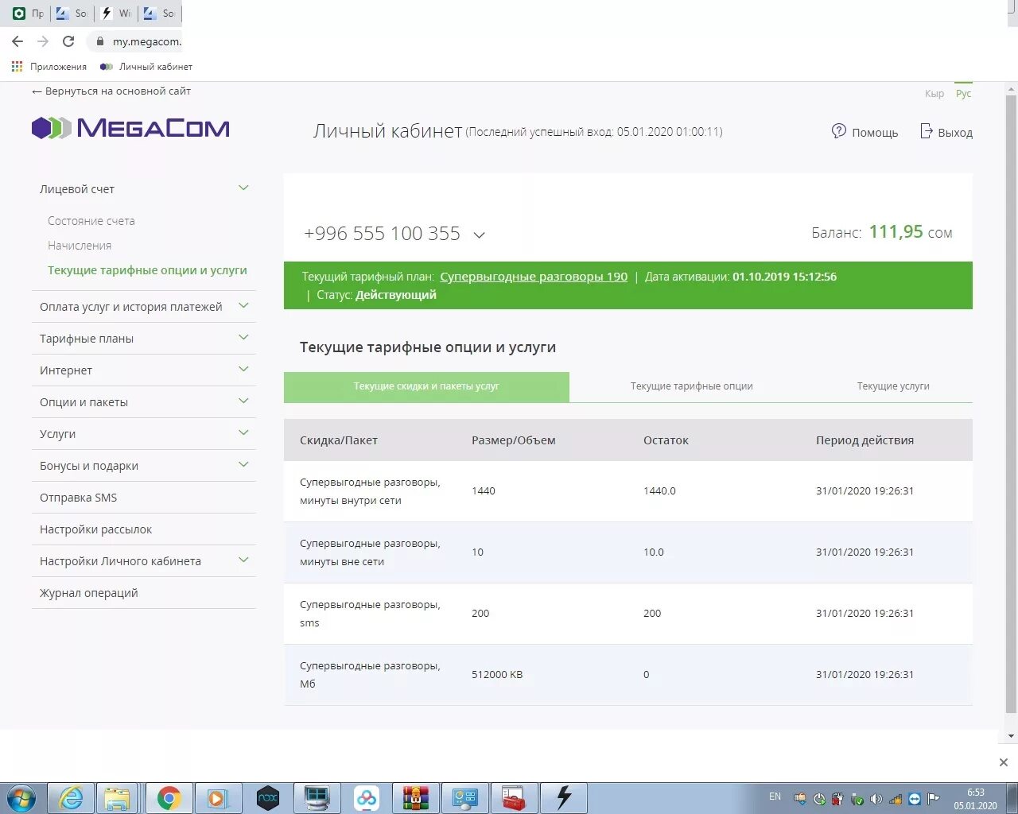Click the volume speaker tray icon
Viewport: 1018px width, 814px height.
876,799
